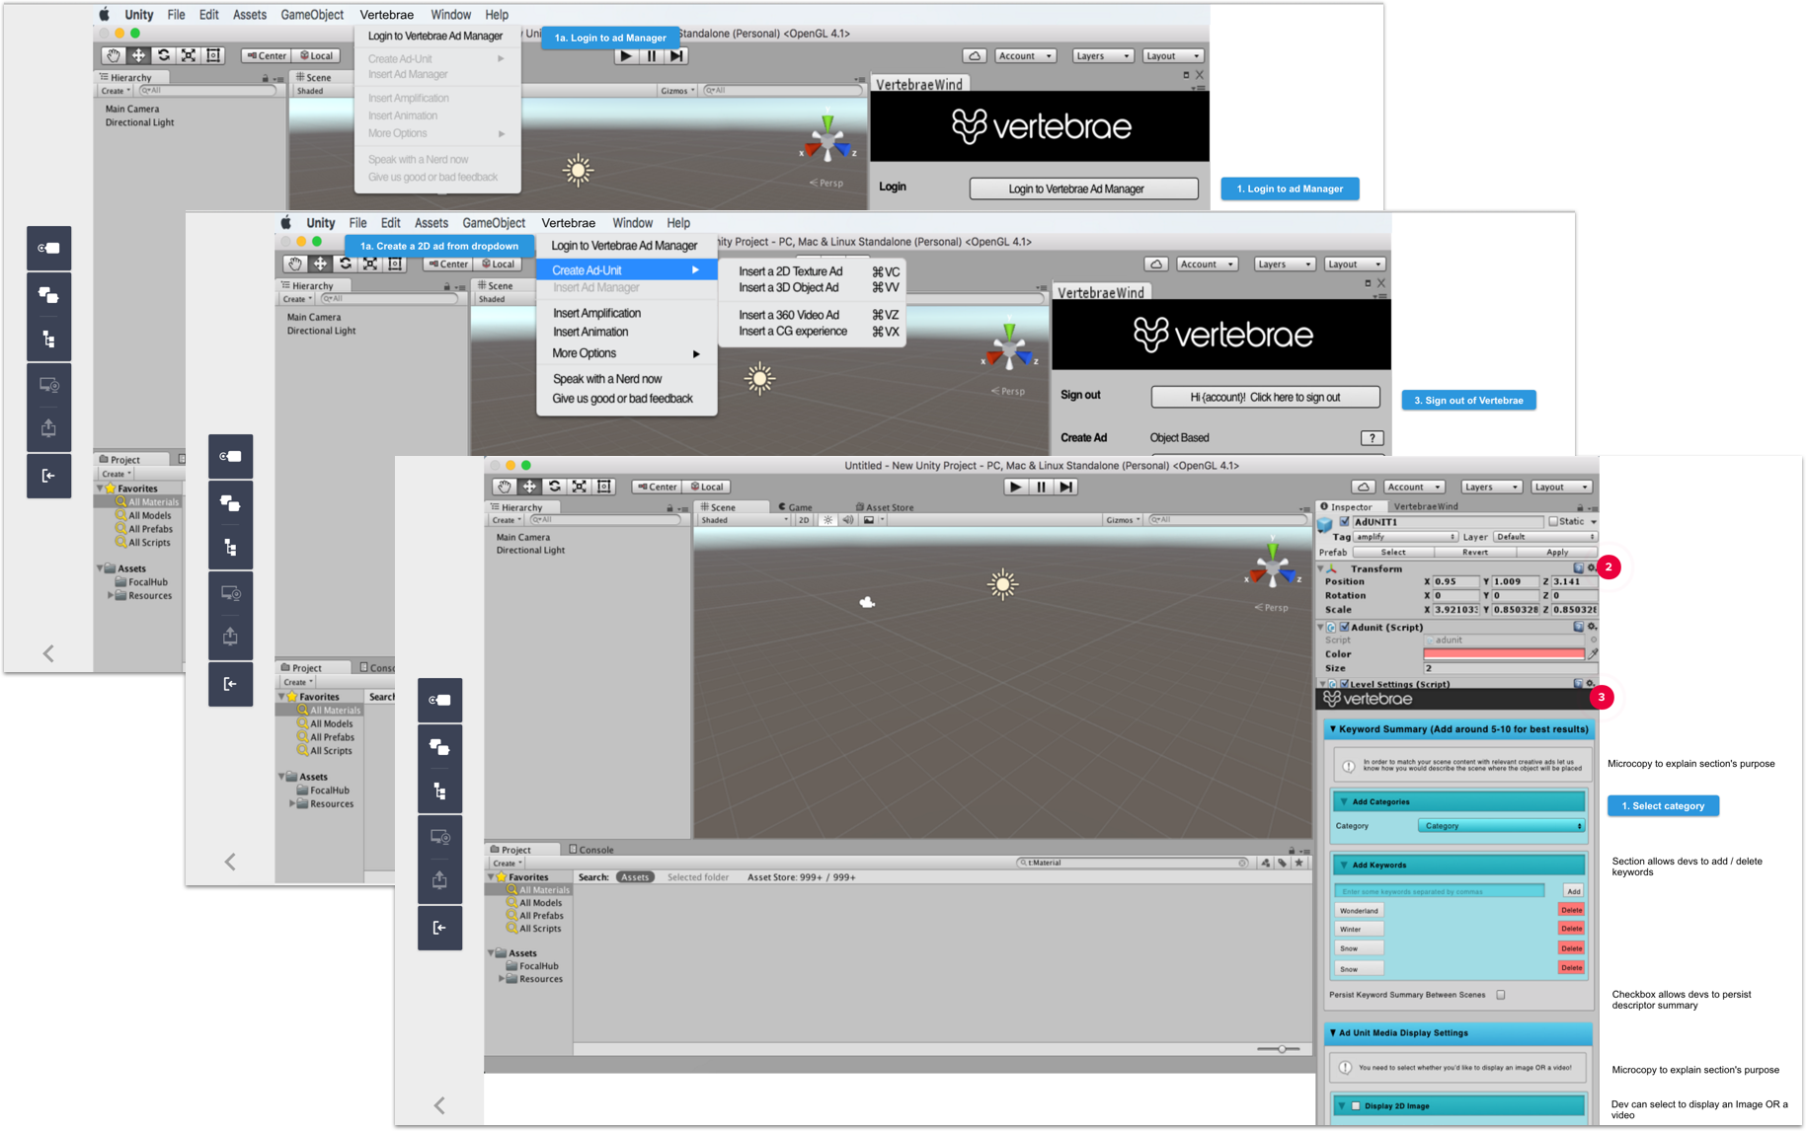Click question mark button next to Object Based

(1372, 438)
